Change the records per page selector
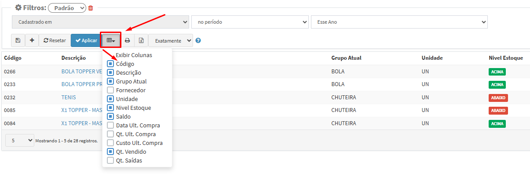Viewport: 530px width, 177px height. click(x=19, y=141)
